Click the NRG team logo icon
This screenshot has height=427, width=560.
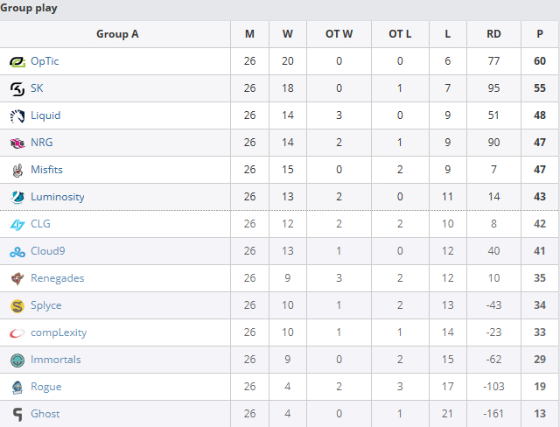pyautogui.click(x=17, y=143)
